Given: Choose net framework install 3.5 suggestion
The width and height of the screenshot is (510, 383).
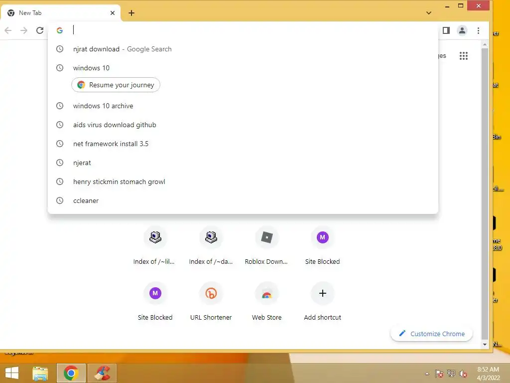Looking at the screenshot, I should point(243,144).
